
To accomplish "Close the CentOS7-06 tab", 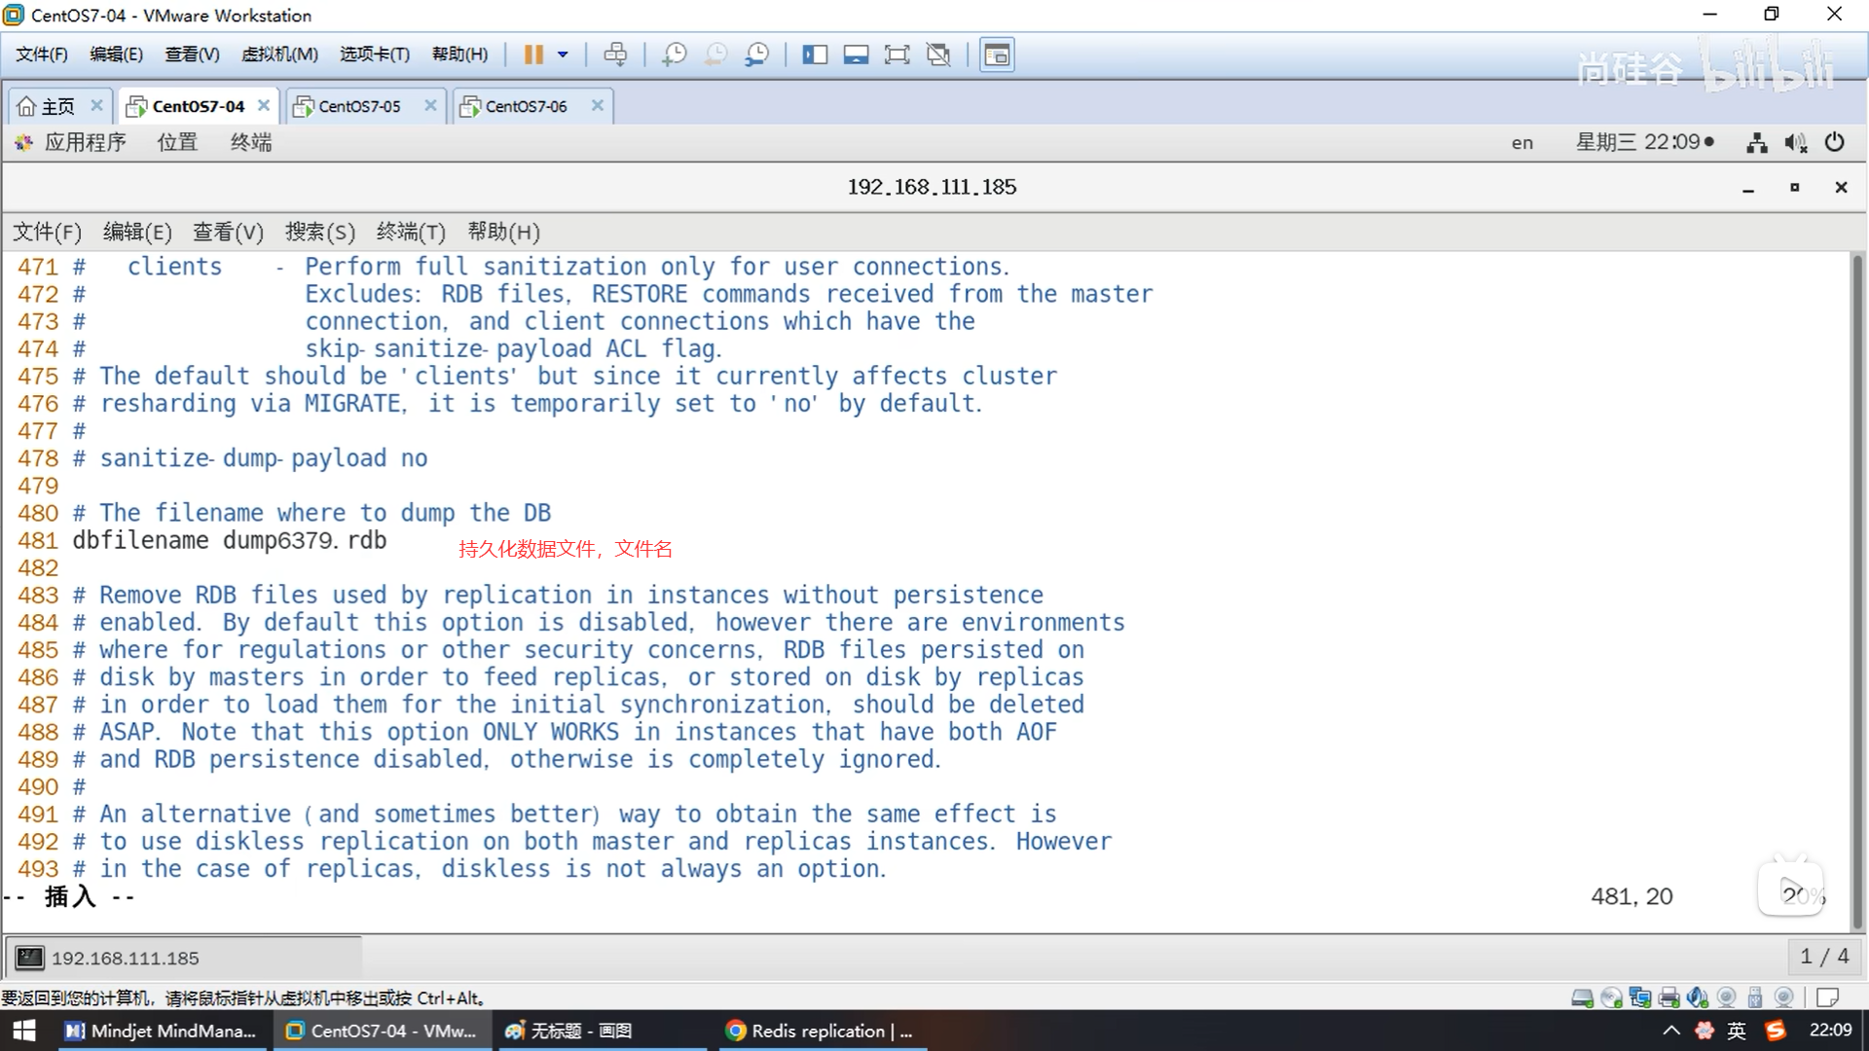I will coord(598,105).
